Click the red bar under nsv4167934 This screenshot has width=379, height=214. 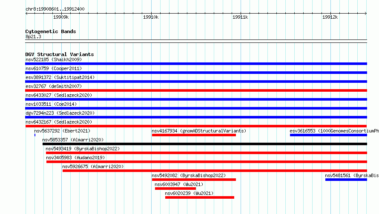click(194, 135)
